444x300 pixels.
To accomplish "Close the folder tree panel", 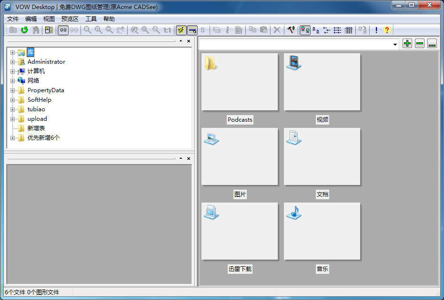I will 188,41.
